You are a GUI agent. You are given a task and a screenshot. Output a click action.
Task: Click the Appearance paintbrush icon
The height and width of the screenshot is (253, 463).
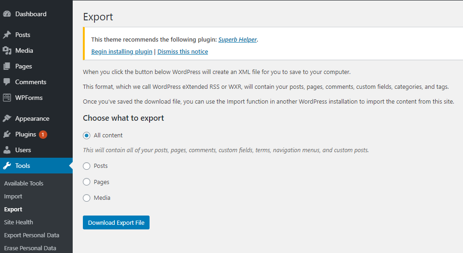coord(7,118)
